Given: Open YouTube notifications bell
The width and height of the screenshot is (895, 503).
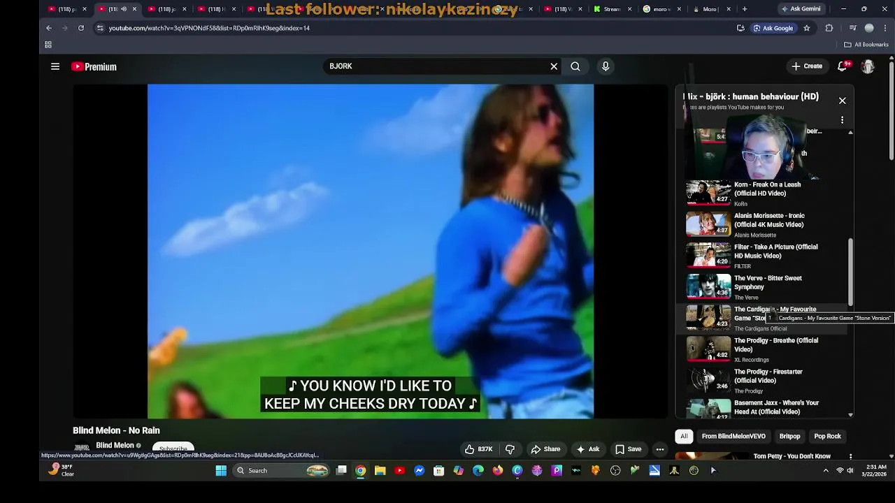Looking at the screenshot, I should [843, 66].
